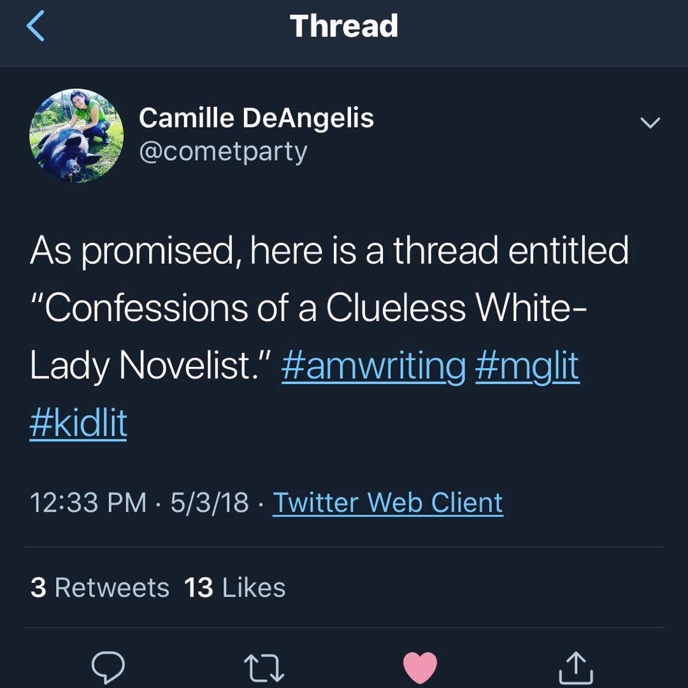View the 3 Retweets list
Screen dimensions: 688x688
[100, 587]
